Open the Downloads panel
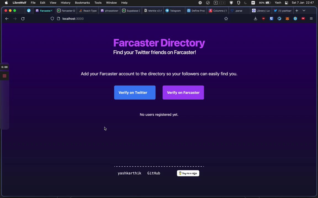The image size is (318, 198). coord(256,19)
